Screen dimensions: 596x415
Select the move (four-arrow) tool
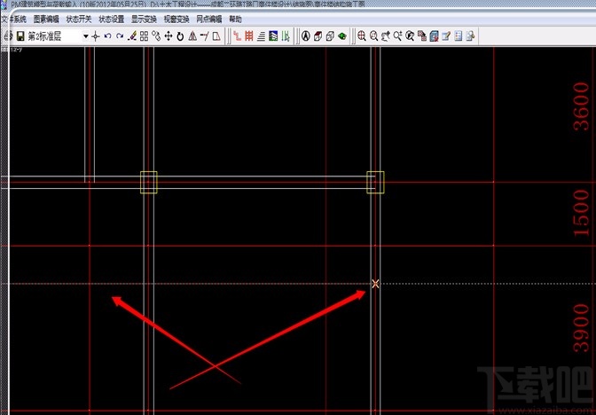pos(168,36)
